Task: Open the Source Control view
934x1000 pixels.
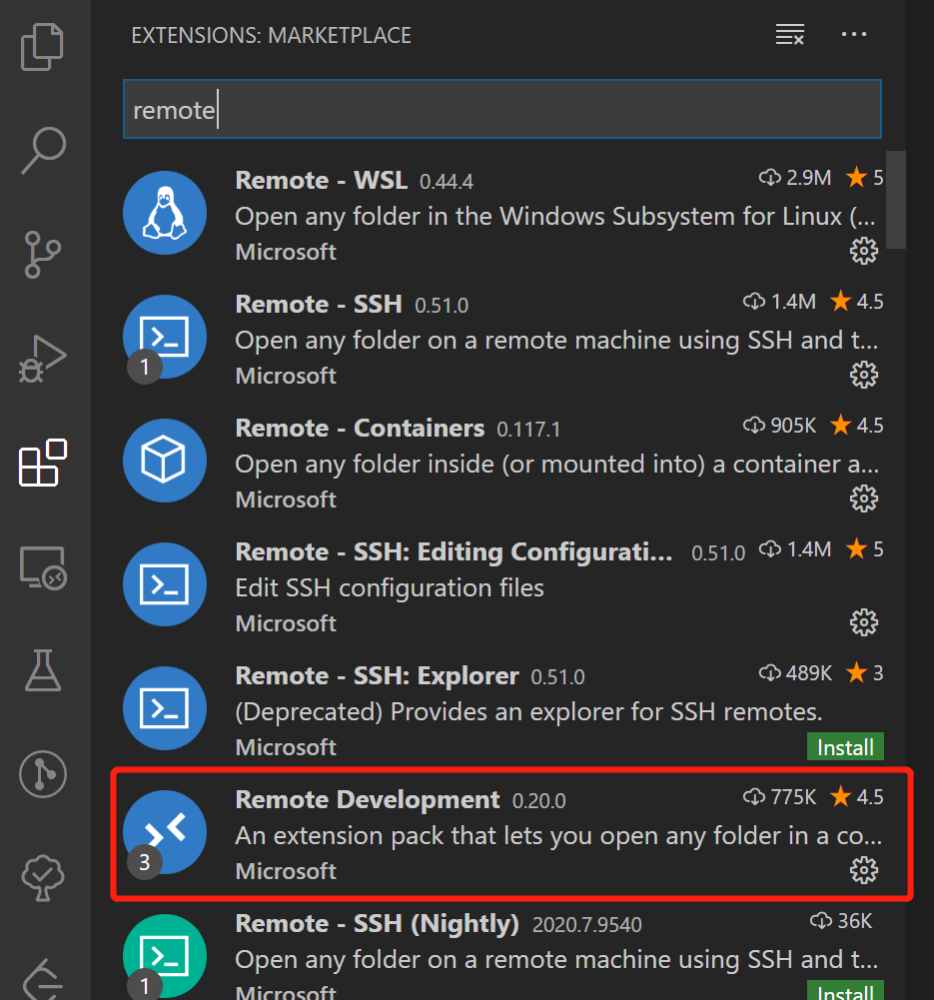Action: pos(42,255)
